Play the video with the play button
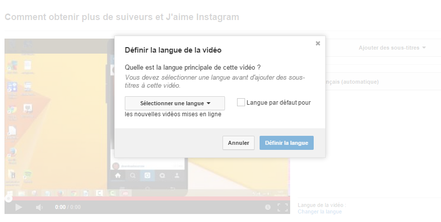This screenshot has height=222, width=441. 19,207
